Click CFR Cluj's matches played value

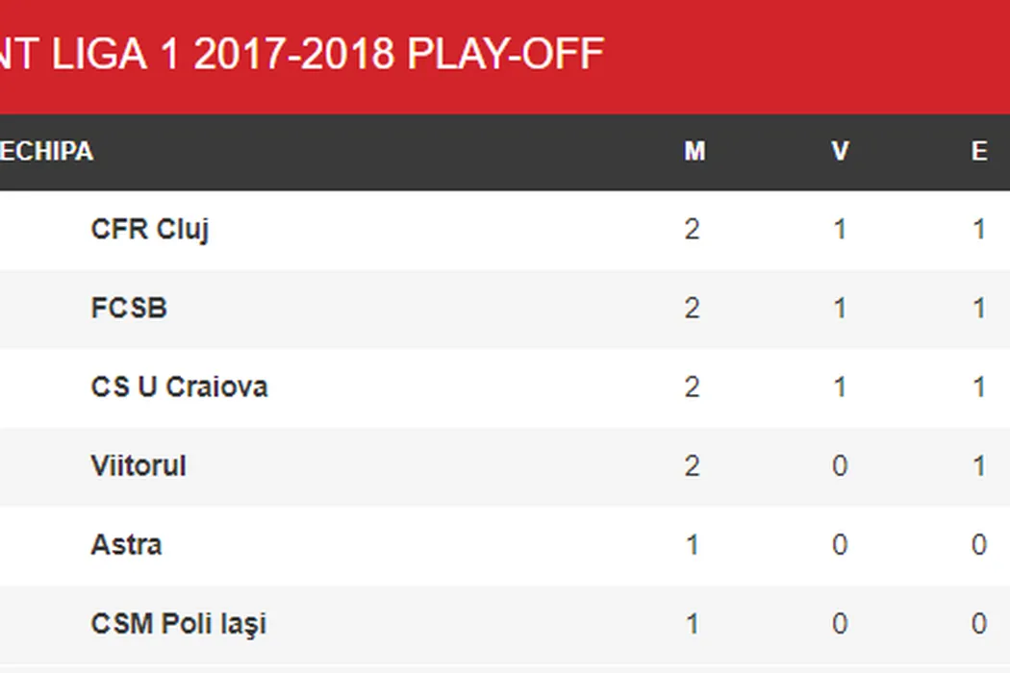693,230
